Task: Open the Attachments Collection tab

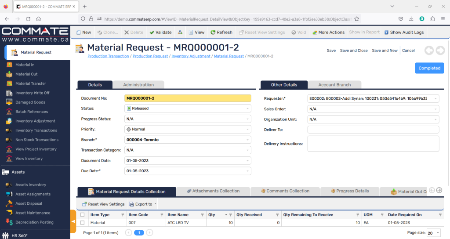Action: point(213,191)
